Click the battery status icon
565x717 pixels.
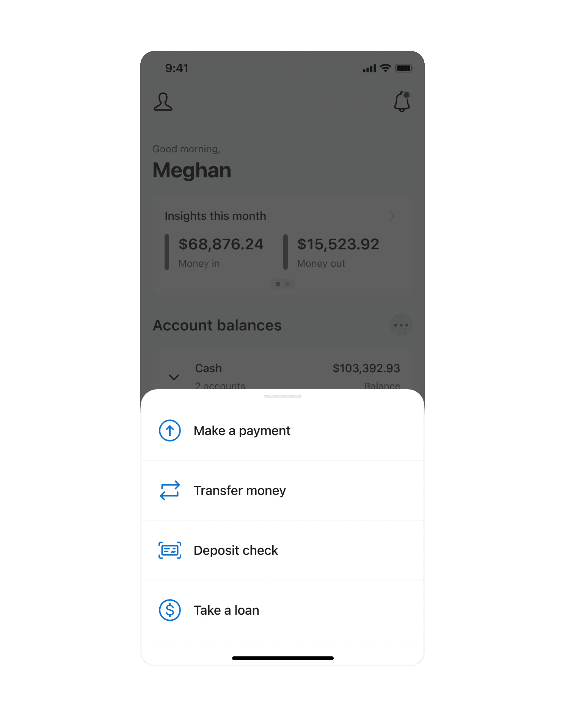pyautogui.click(x=404, y=68)
